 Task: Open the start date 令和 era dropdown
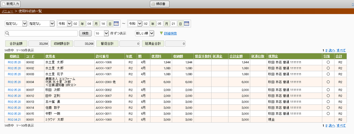point(65,24)
